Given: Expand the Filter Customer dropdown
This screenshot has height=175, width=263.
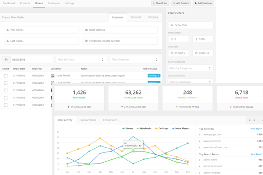Looking at the screenshot, I should 135,59.
